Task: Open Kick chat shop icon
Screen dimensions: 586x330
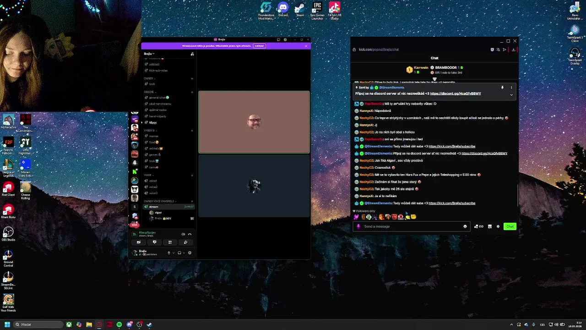Action: (x=490, y=226)
